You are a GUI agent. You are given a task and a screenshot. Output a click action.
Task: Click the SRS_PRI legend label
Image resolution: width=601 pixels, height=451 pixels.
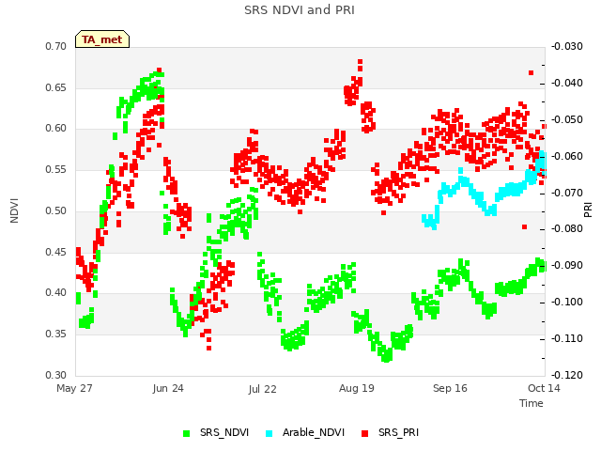[398, 432]
